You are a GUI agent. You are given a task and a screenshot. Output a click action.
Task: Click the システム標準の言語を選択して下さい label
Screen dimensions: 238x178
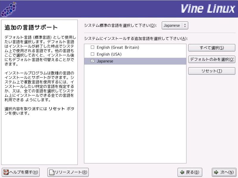coord(120,25)
